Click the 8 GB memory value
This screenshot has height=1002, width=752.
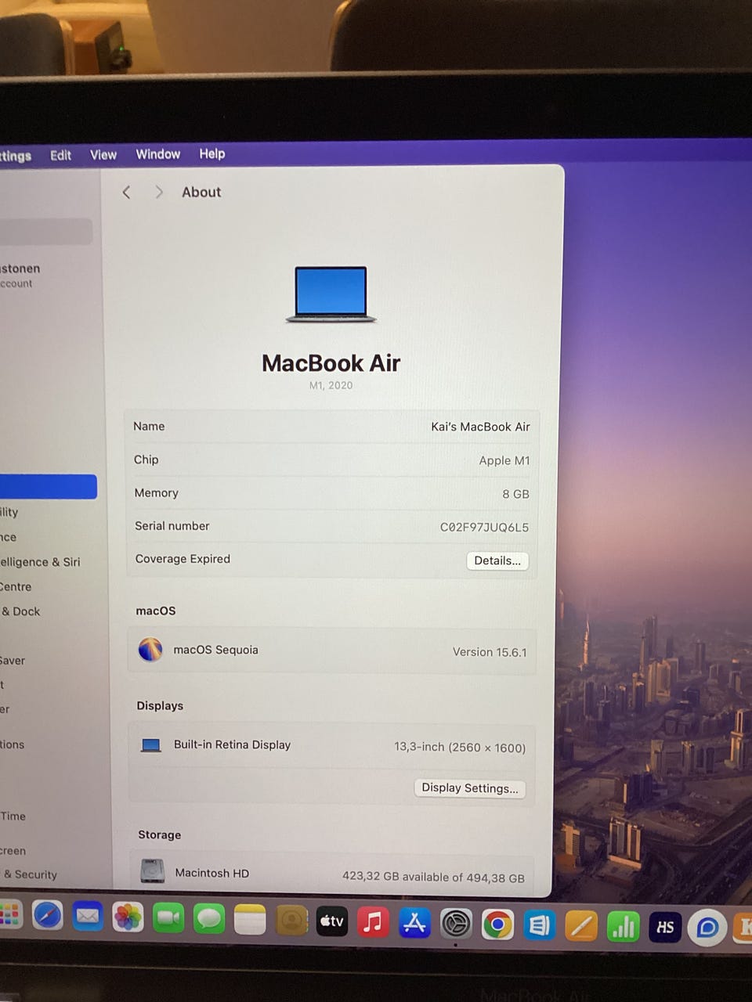(x=515, y=494)
